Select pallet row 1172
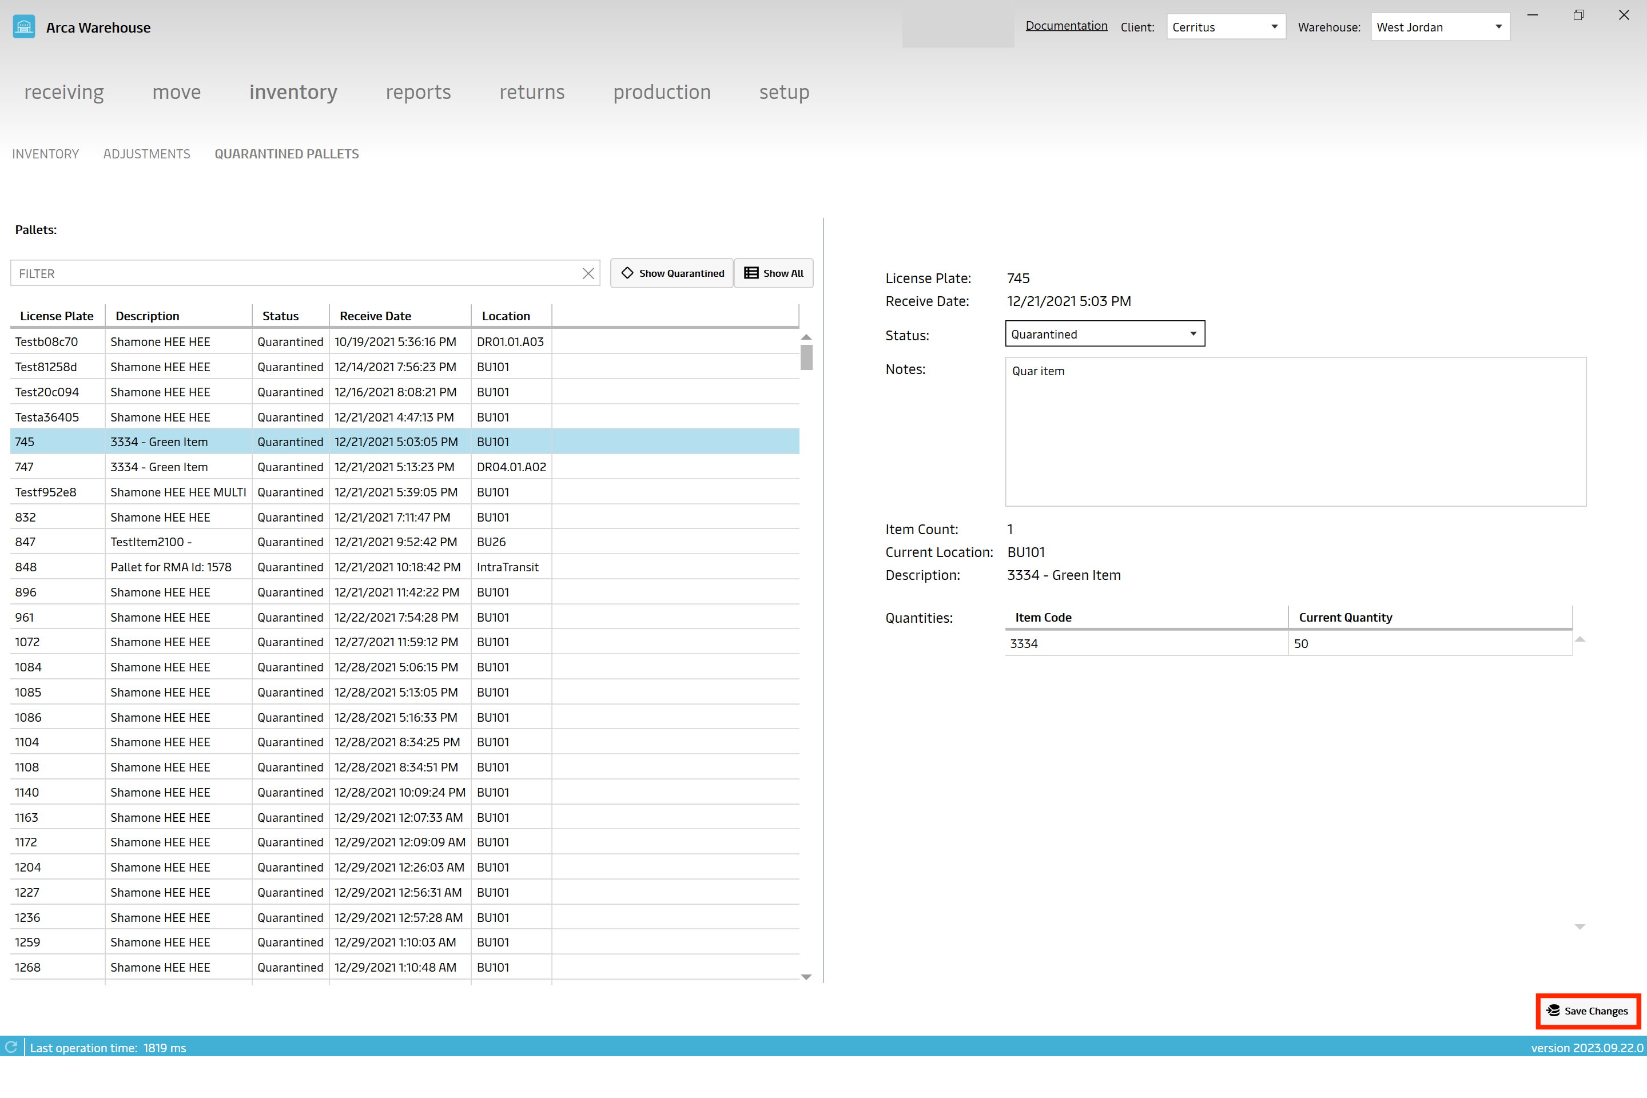 tap(405, 842)
